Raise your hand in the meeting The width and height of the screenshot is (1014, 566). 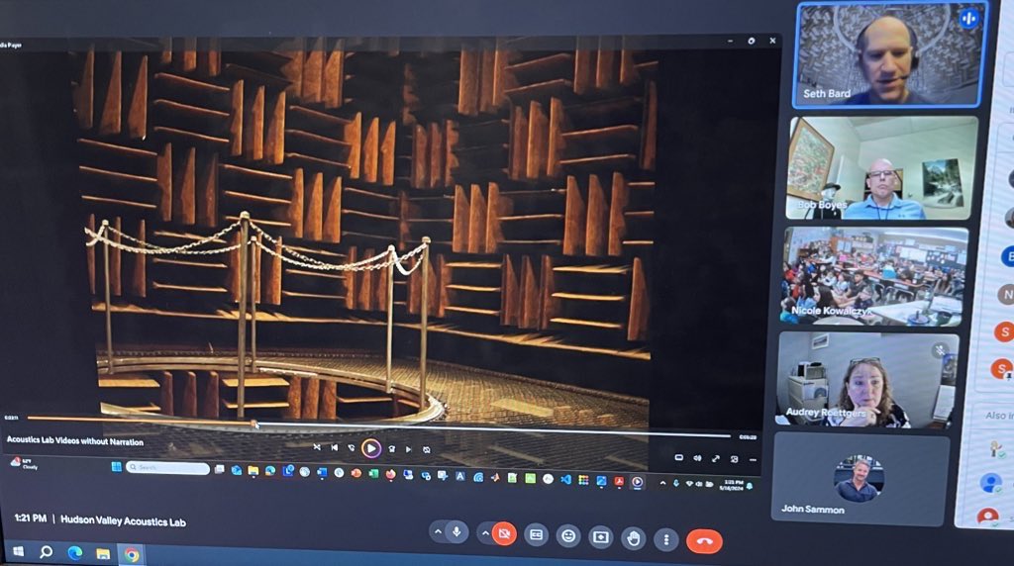click(634, 537)
